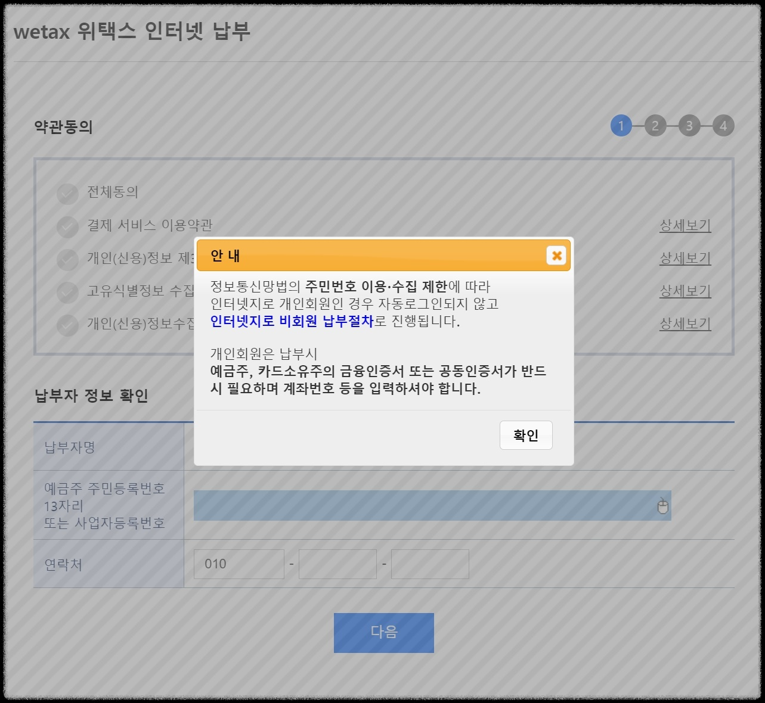Click the 약관동의 heading
Image resolution: width=765 pixels, height=703 pixels.
tap(64, 127)
